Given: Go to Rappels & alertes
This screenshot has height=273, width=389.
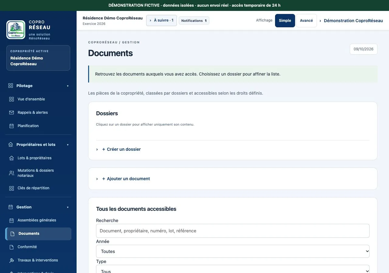Looking at the screenshot, I should click(x=38, y=113).
